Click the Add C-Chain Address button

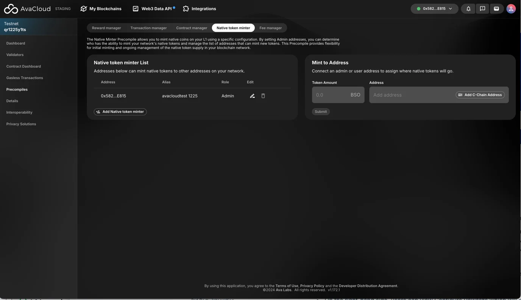[480, 95]
